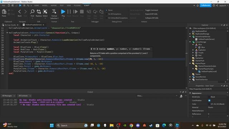229x129 pixels.
Task: Select HollowPurple(Local) script in Explorer
Action: (x=209, y=71)
